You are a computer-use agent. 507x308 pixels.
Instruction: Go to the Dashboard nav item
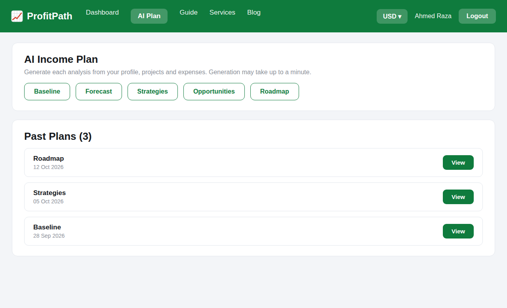coord(102,13)
